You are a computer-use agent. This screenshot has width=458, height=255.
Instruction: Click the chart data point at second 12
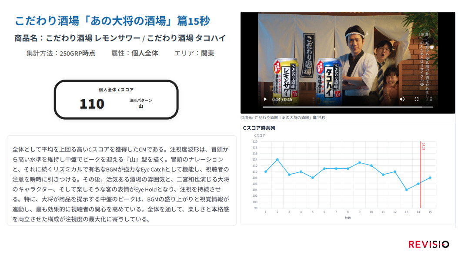click(x=395, y=172)
